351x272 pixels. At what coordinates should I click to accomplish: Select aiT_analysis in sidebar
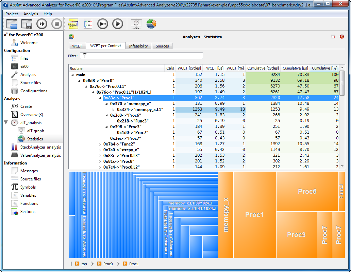point(31,123)
